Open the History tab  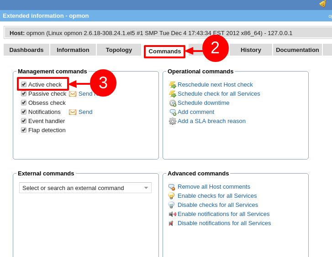coord(251,50)
